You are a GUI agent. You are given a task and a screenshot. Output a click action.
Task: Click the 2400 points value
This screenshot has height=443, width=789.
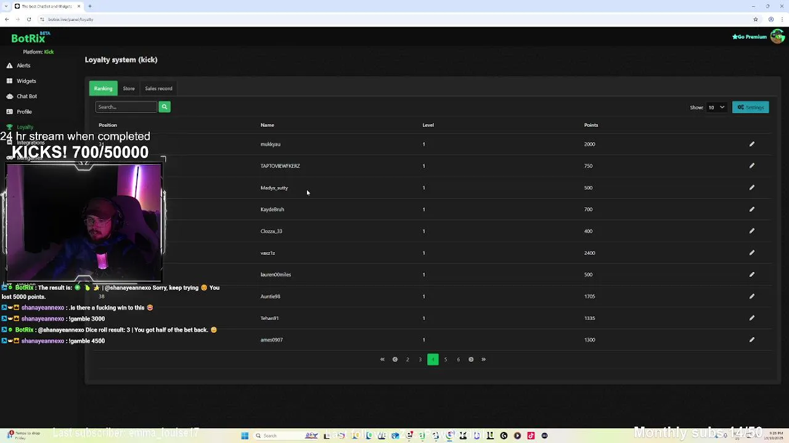tap(589, 253)
